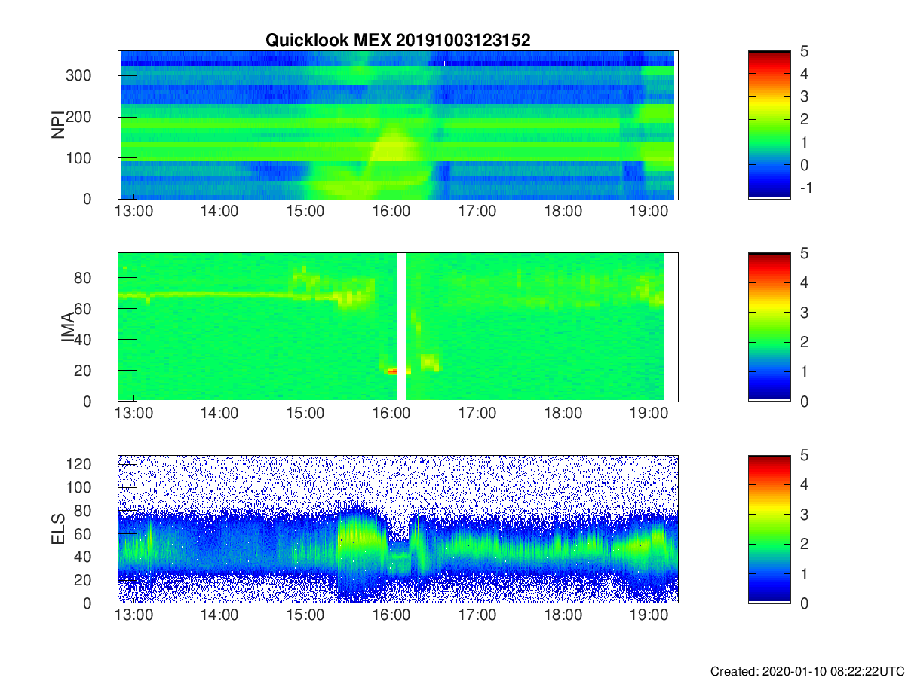Click the 3 tick on IMA colorbar
The height and width of the screenshot is (678, 905).
(x=803, y=312)
